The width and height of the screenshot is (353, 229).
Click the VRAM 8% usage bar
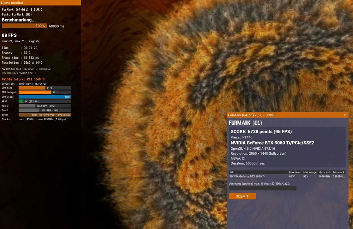[45, 101]
